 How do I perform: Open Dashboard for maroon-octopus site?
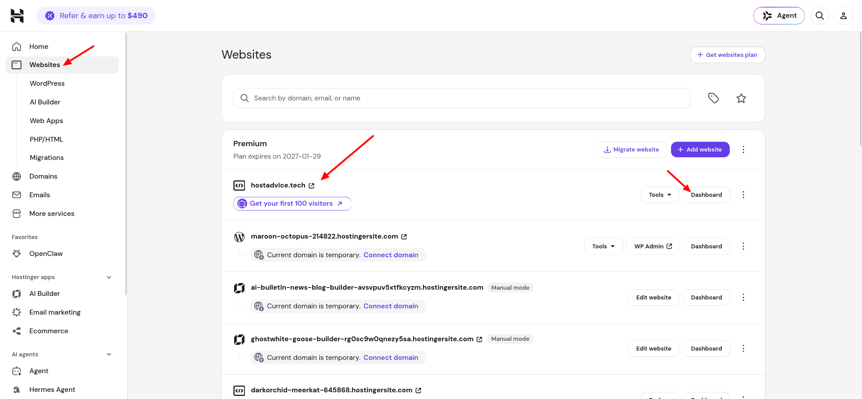click(x=706, y=246)
